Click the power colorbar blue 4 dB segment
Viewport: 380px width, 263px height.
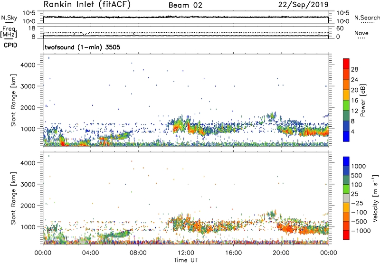pyautogui.click(x=346, y=136)
